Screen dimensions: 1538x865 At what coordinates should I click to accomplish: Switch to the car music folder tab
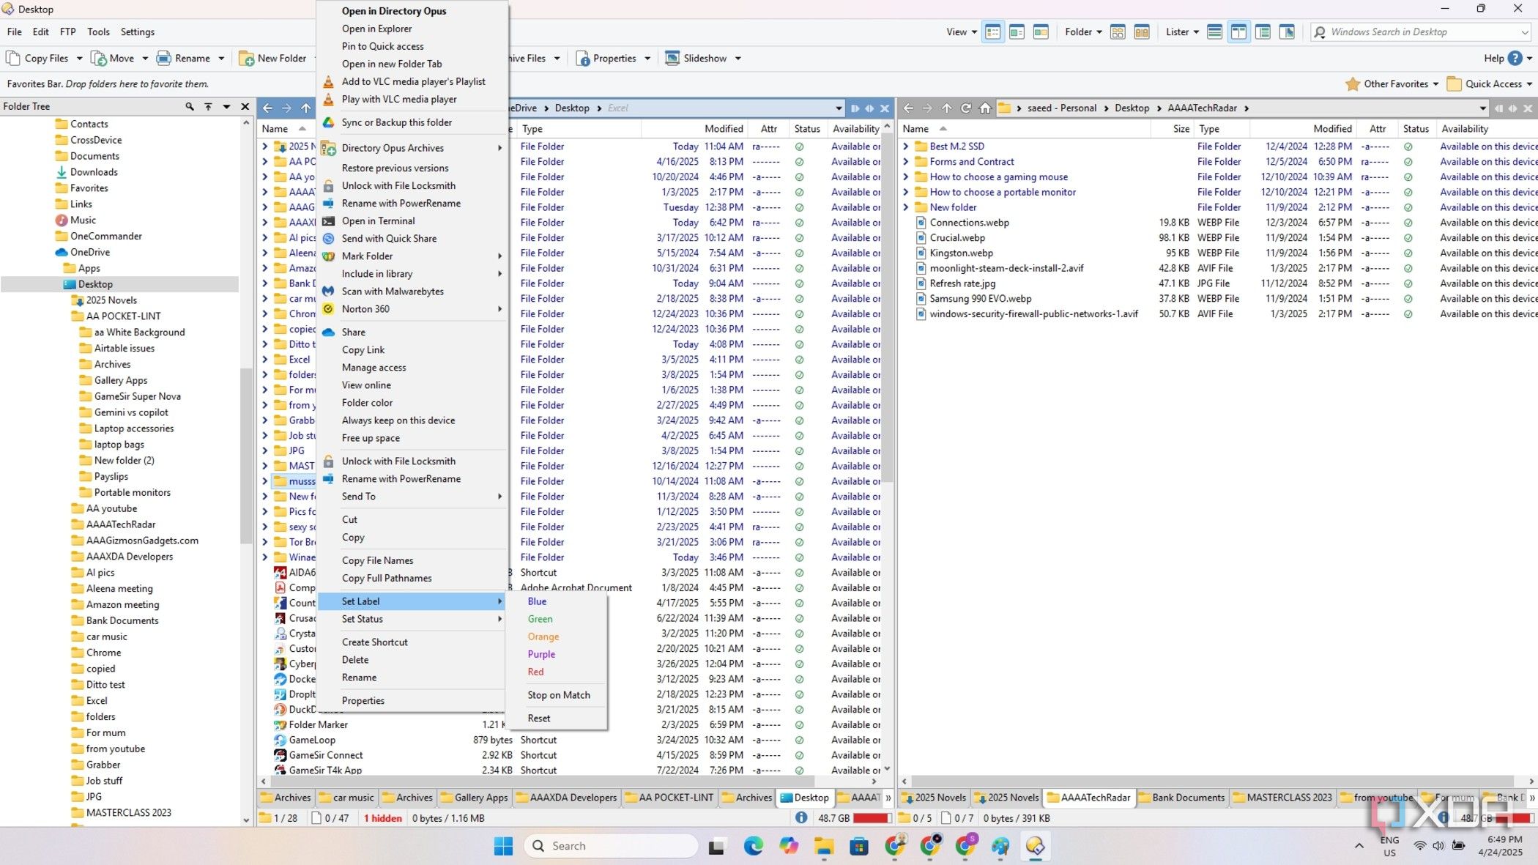[x=346, y=798]
